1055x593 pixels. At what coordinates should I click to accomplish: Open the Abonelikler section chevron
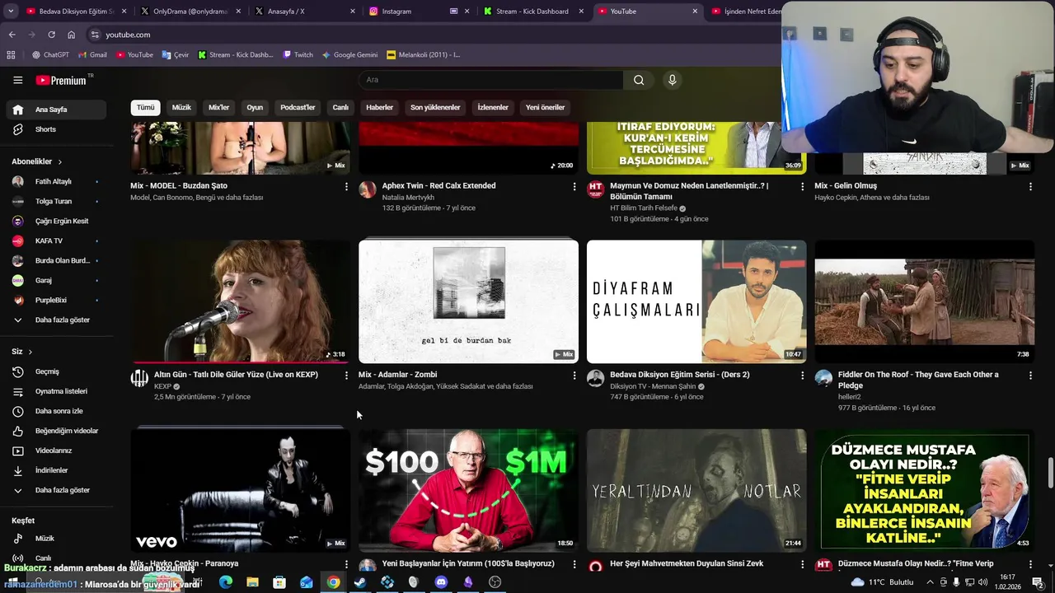[x=59, y=162]
